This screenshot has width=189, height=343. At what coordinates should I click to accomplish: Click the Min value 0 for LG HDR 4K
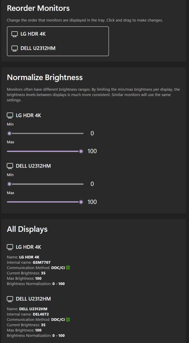coord(92,133)
